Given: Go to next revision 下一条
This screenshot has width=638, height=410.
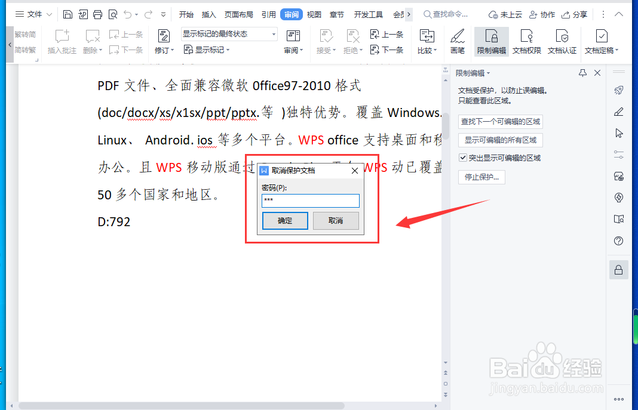Looking at the screenshot, I should point(387,50).
